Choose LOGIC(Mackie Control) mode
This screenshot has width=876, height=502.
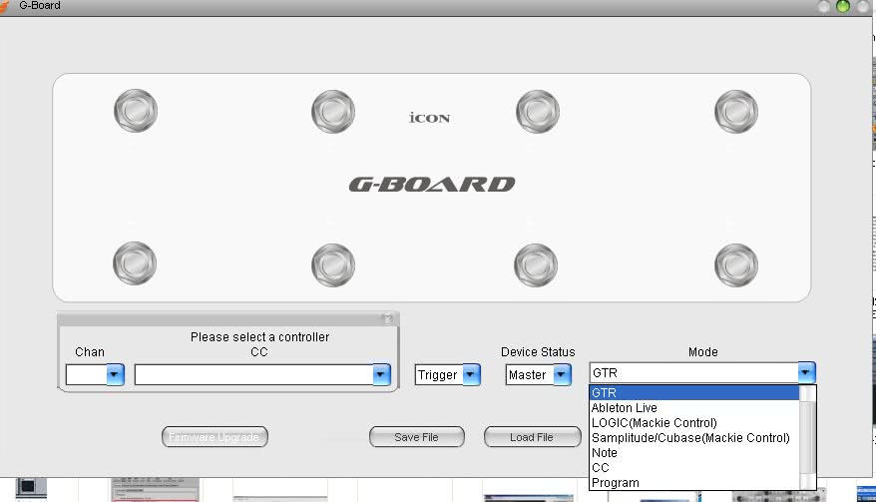(x=694, y=423)
